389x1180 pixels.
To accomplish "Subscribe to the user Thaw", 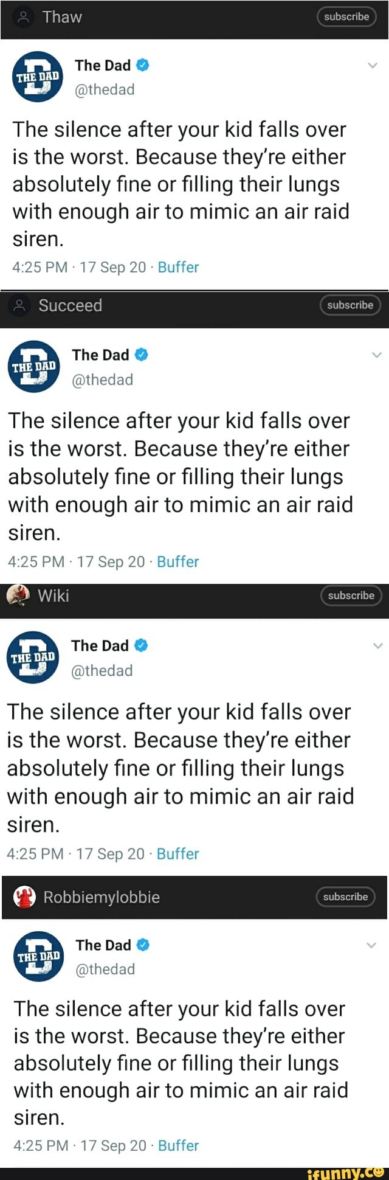I will [x=346, y=17].
